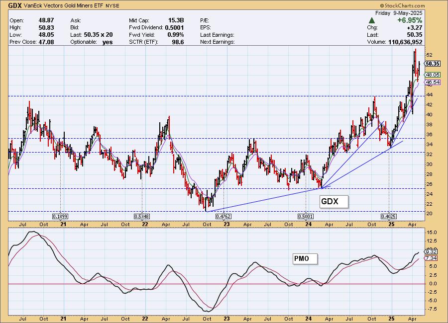Open the StockCharts.com copyright link
The image size is (448, 323).
point(402,5)
